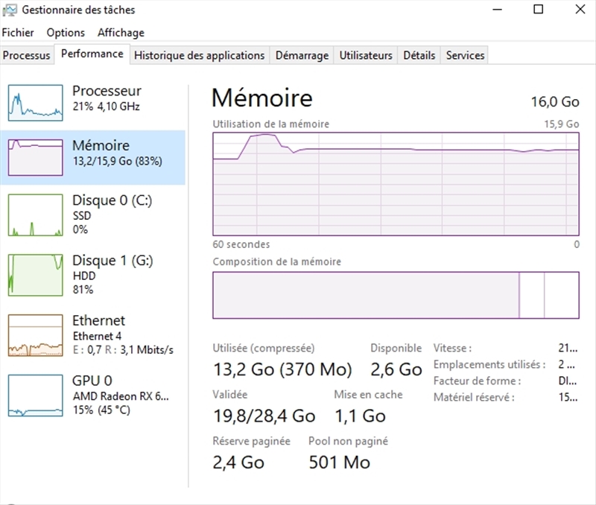The image size is (596, 505).
Task: Switch to Historique des applications tab
Action: coord(199,55)
